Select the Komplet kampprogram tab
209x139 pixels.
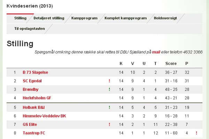[x=125, y=18]
